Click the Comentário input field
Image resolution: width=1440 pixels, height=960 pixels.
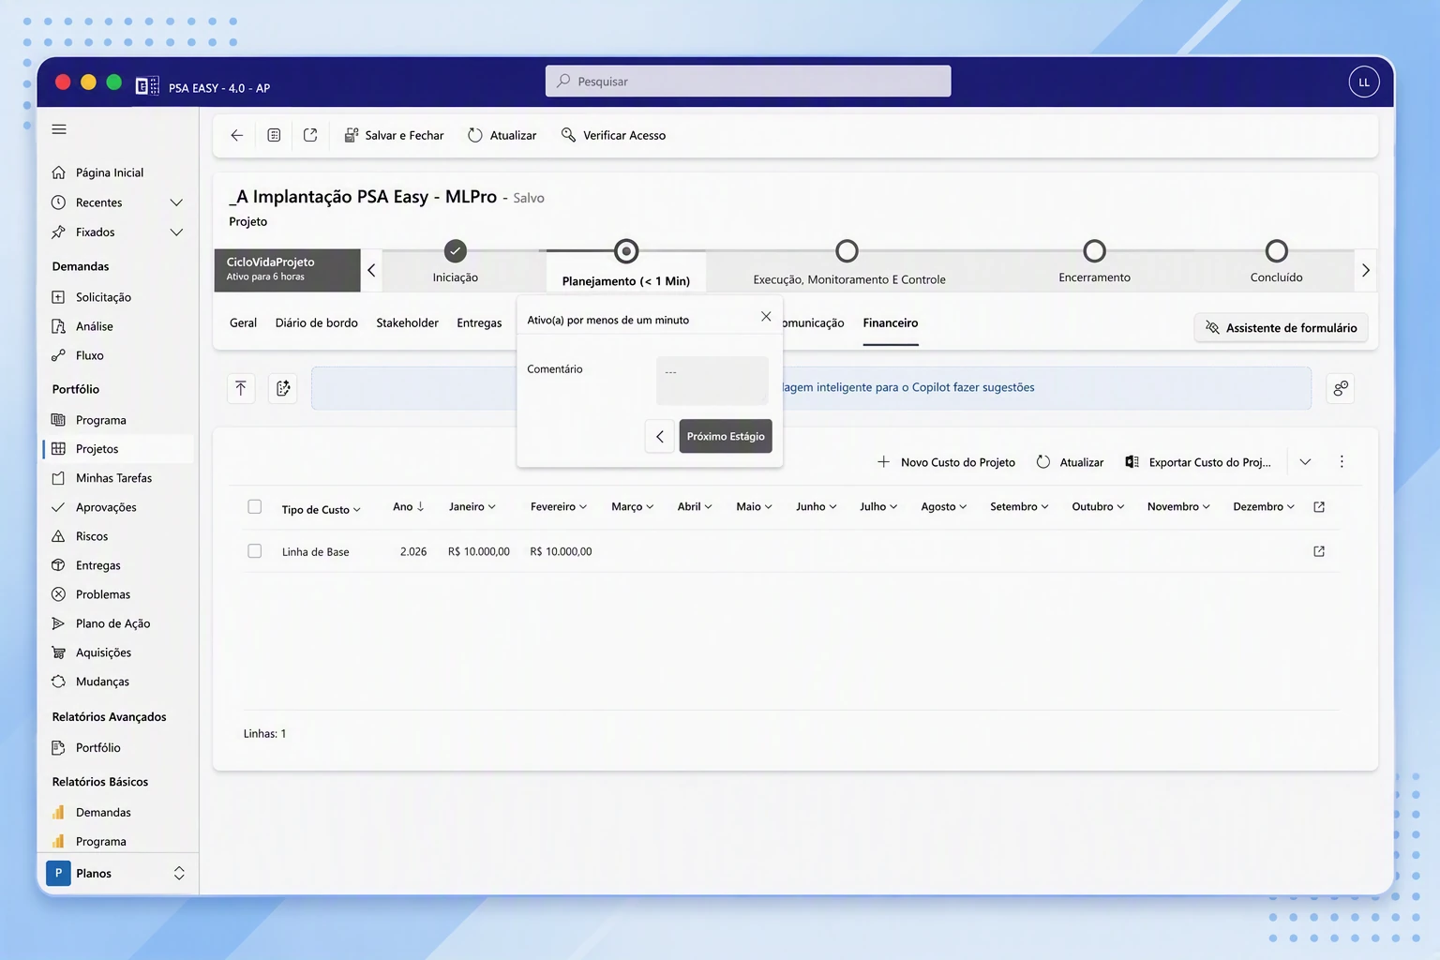pyautogui.click(x=712, y=380)
